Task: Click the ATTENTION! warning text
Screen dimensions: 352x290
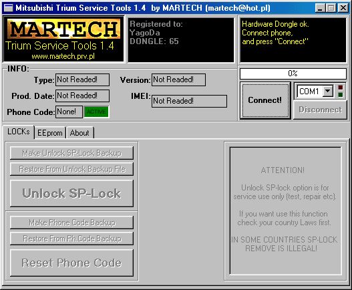Action: click(283, 170)
